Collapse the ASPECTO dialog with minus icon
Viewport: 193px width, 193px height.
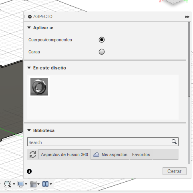(30, 17)
